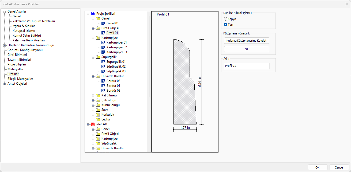Click the Adı name input field

[x=246, y=66]
